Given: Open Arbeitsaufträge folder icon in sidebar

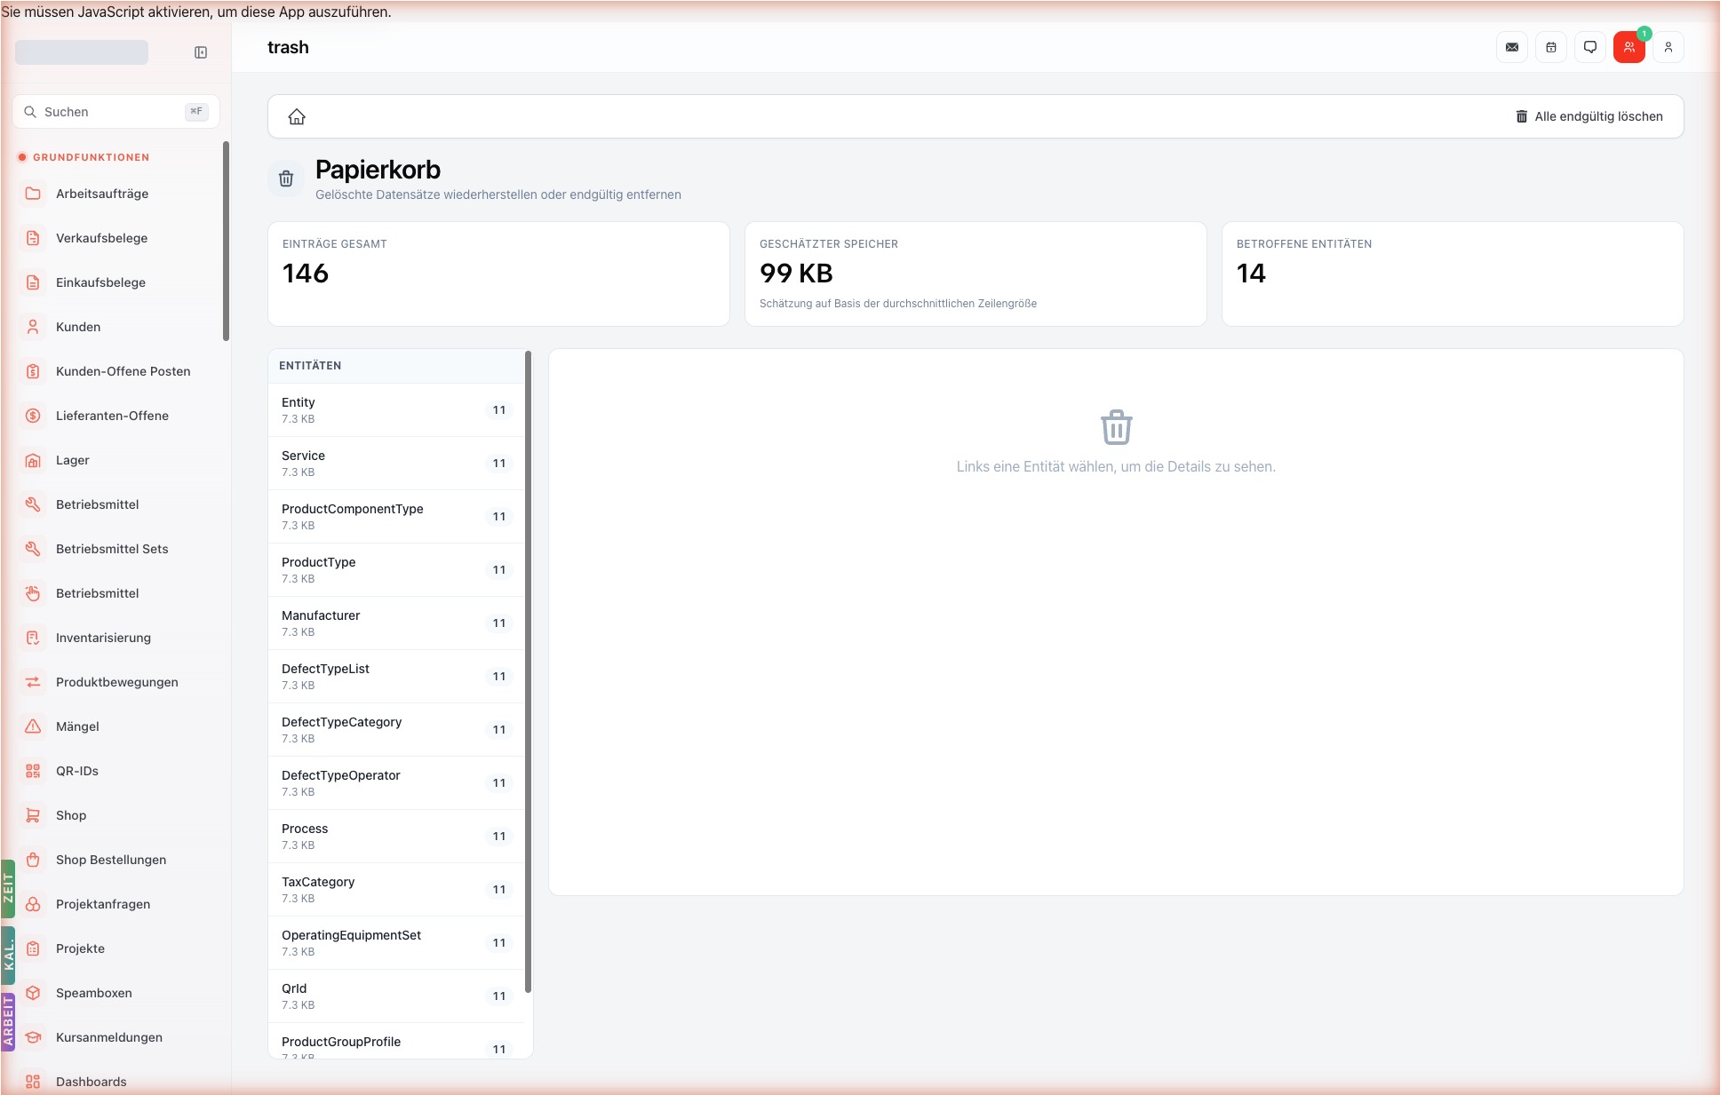Looking at the screenshot, I should pos(33,194).
